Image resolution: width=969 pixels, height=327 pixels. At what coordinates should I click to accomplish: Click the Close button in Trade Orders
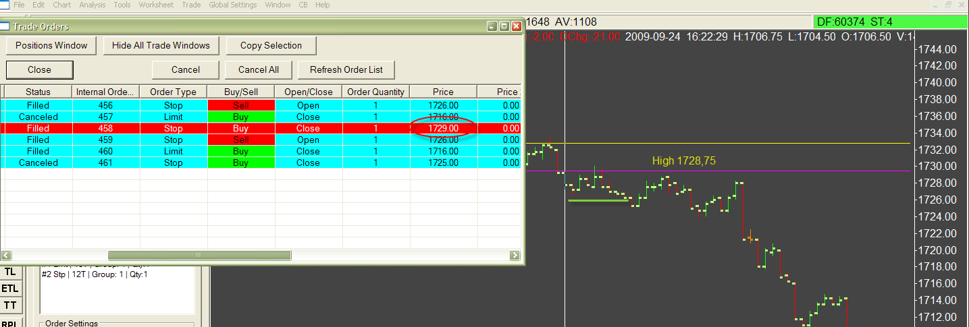(x=39, y=69)
